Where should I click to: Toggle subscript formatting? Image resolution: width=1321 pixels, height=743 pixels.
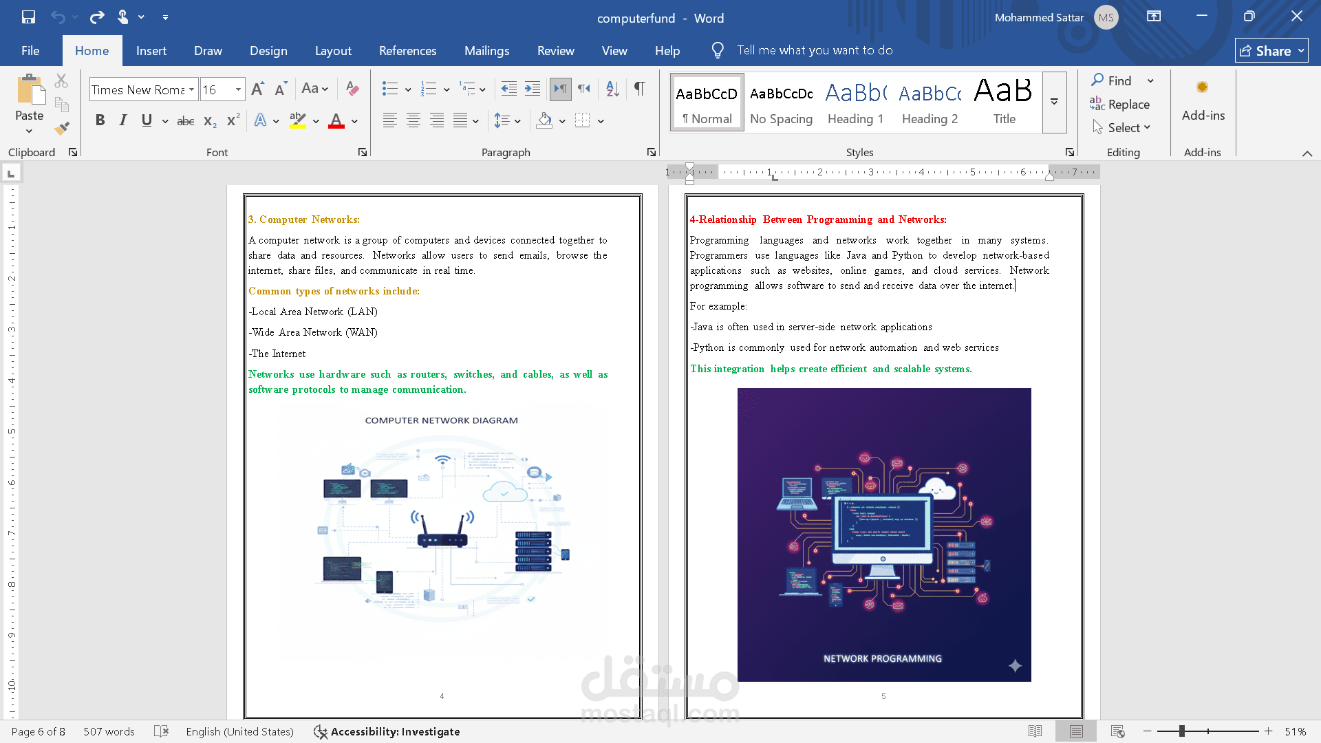click(210, 121)
